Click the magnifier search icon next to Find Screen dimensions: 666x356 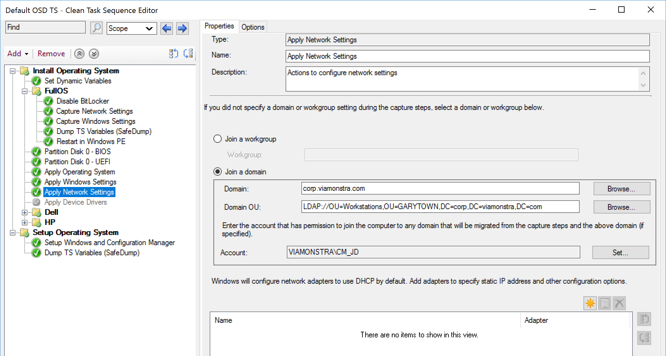[x=96, y=28]
